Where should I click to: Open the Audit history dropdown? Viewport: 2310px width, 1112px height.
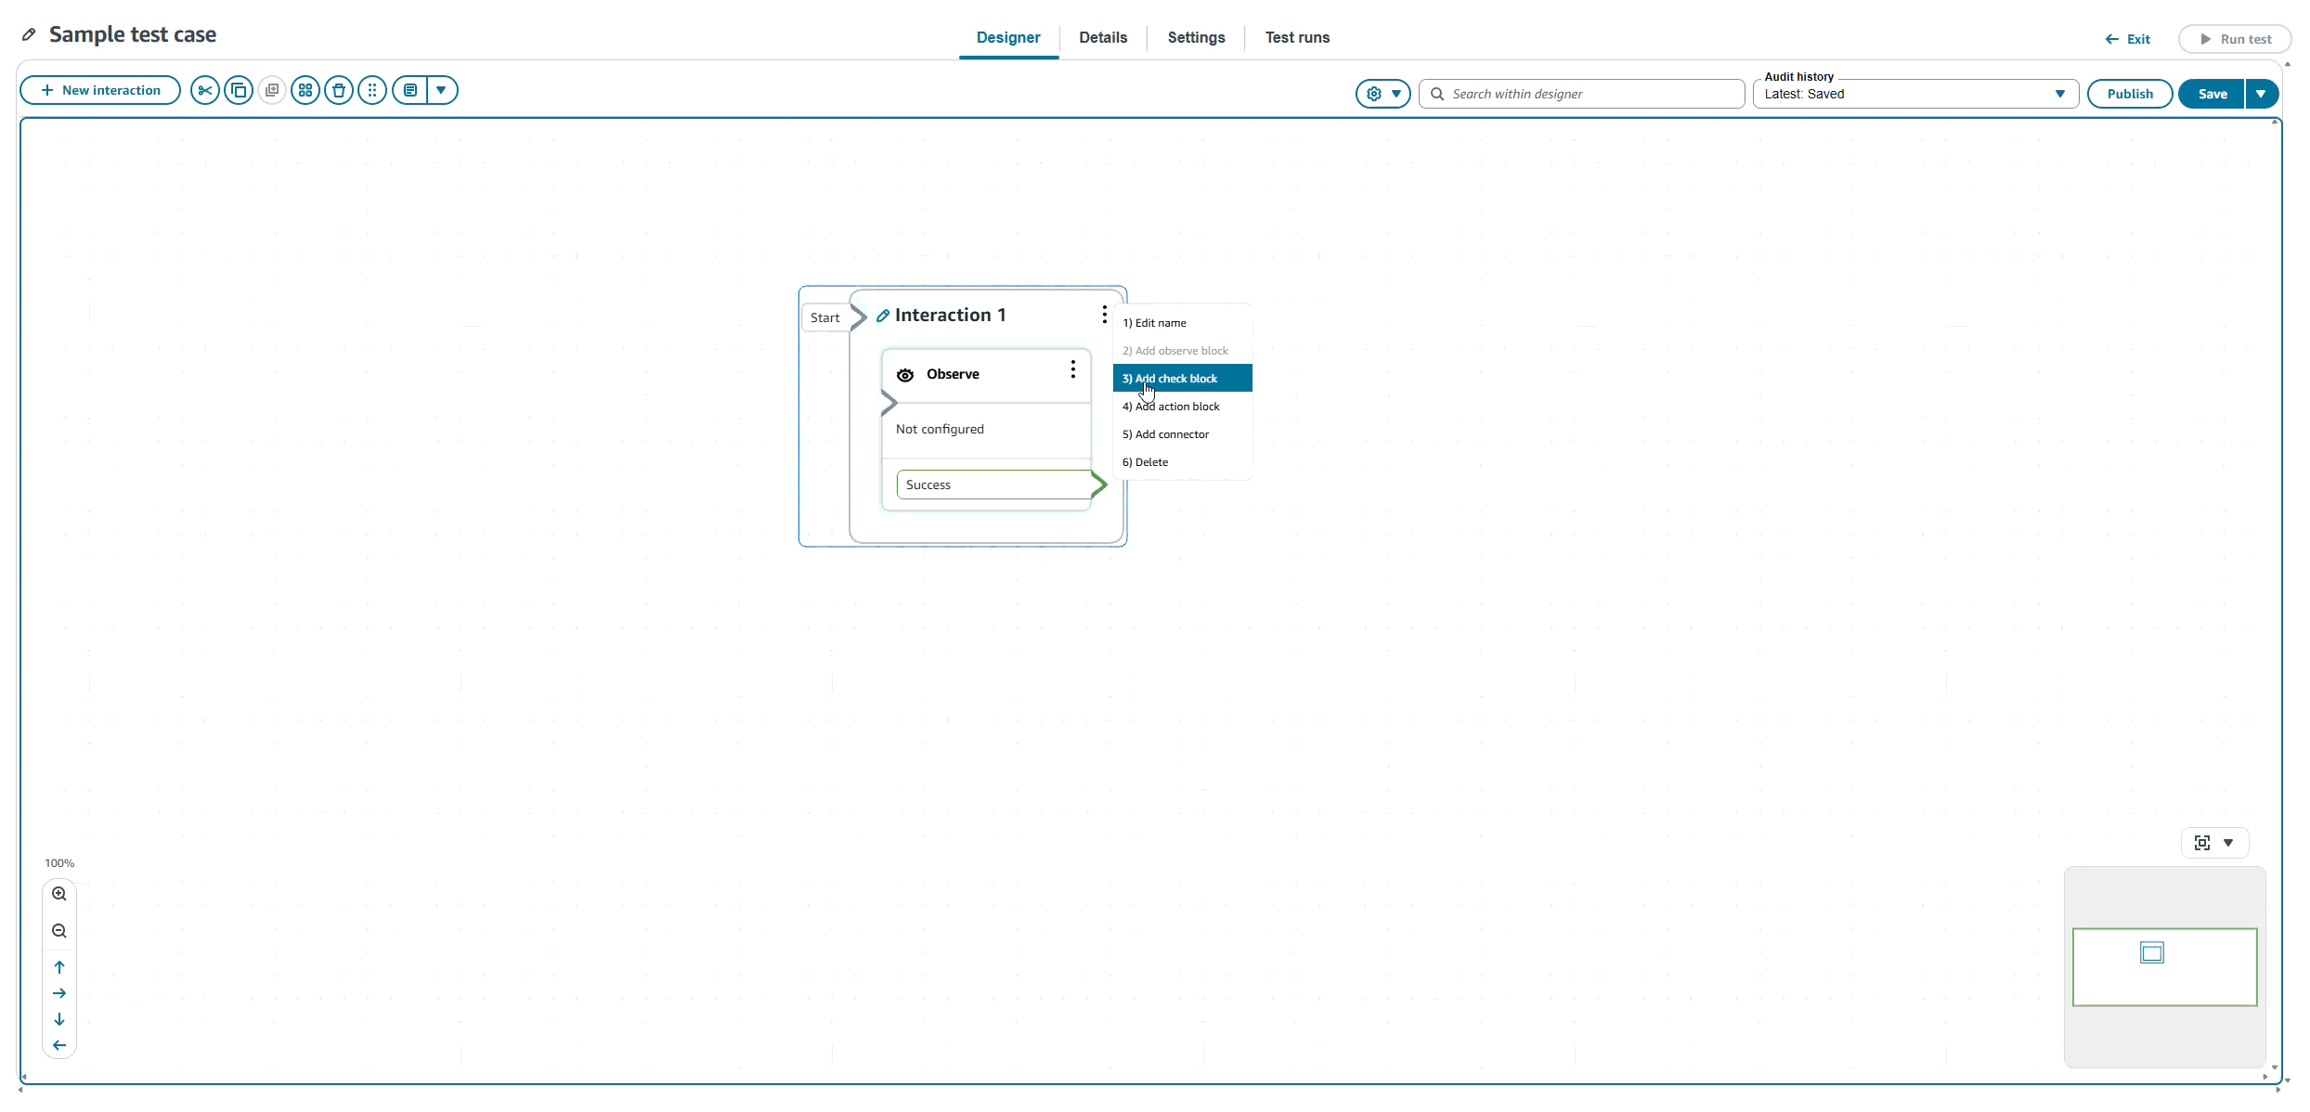tap(1914, 94)
